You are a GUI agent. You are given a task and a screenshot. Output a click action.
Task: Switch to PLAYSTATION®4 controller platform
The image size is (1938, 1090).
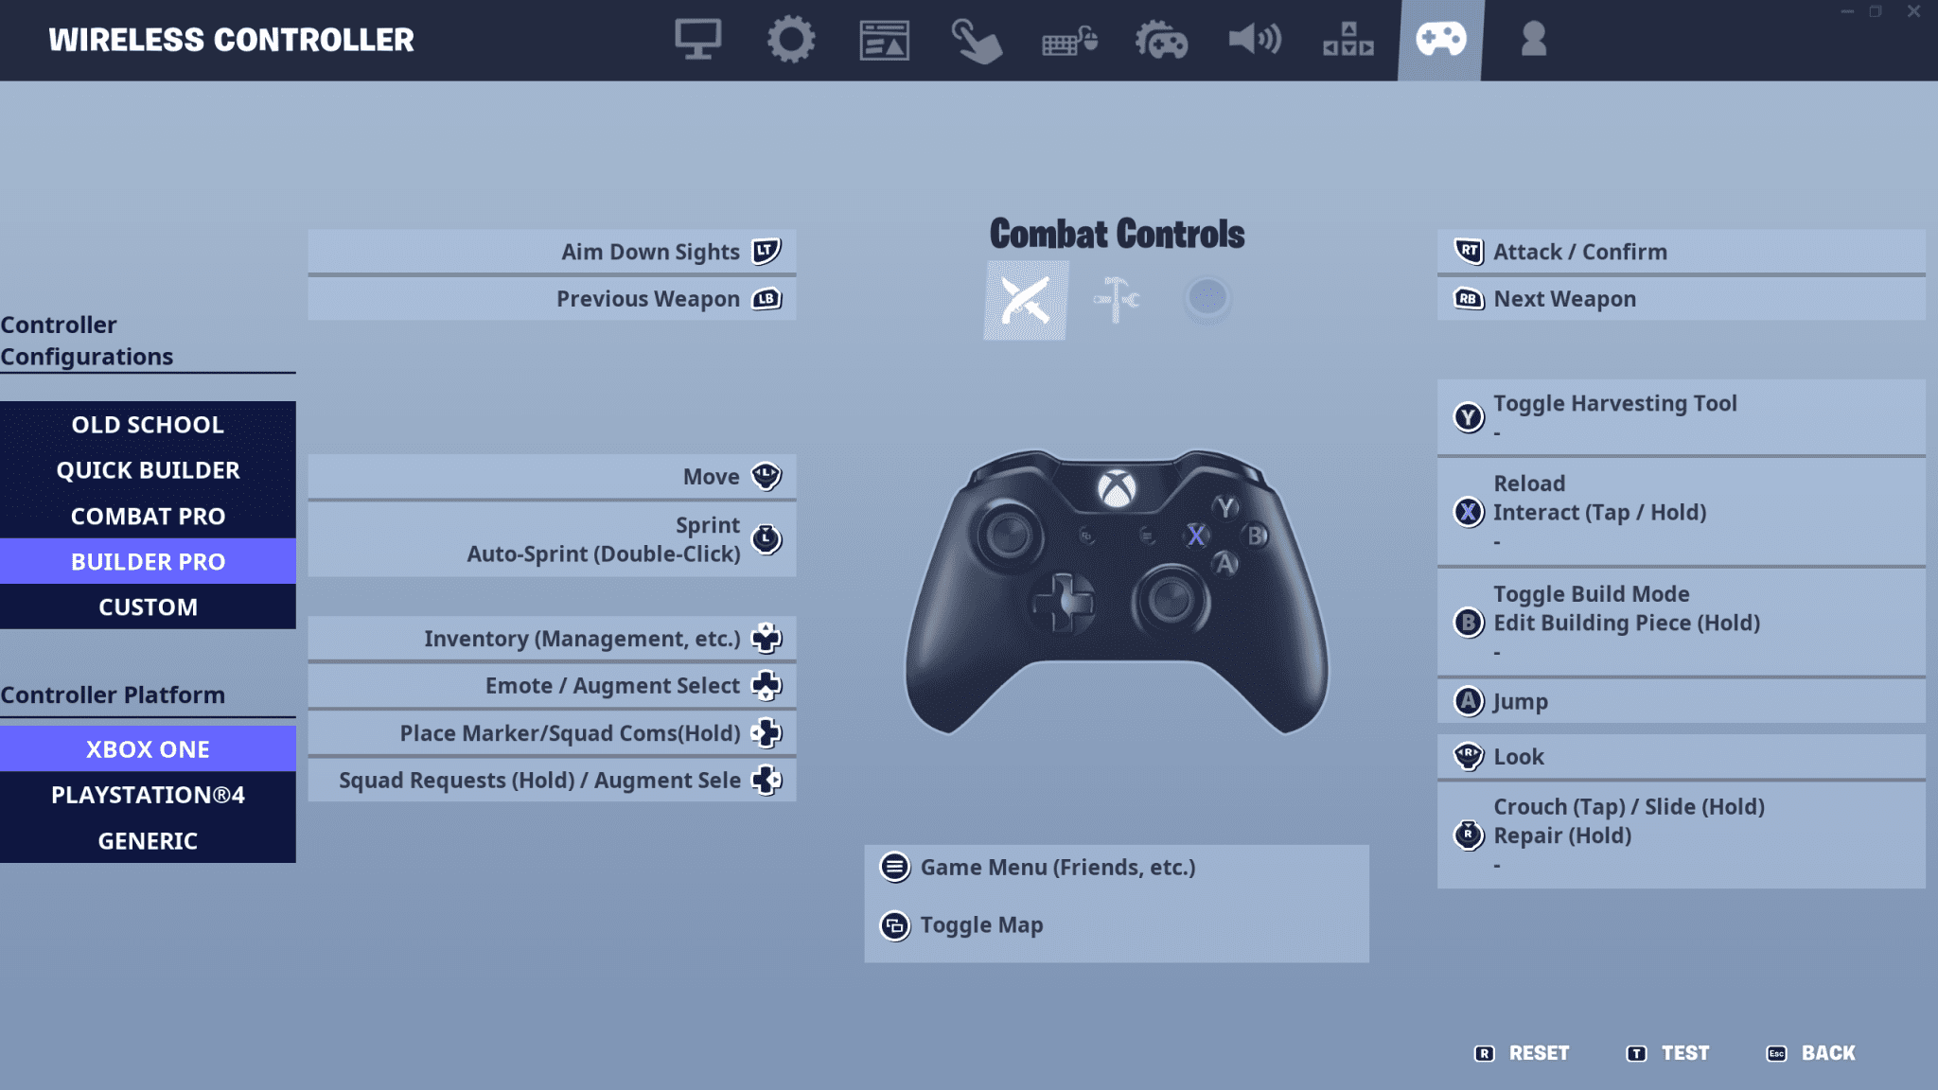148,795
